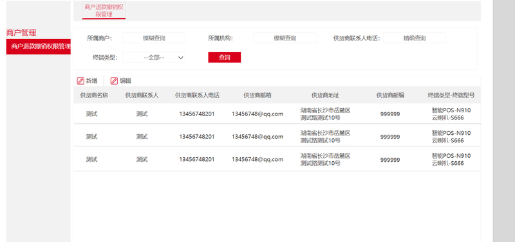Click address 湖南省长沙市岳麓区 in third row

coord(325,155)
